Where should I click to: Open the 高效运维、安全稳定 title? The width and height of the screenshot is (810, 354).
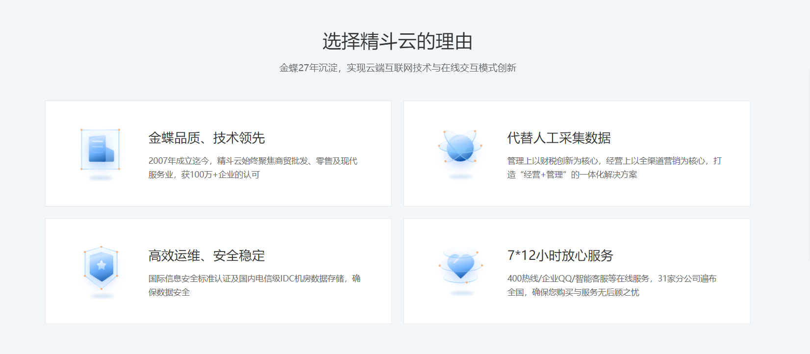coord(206,255)
